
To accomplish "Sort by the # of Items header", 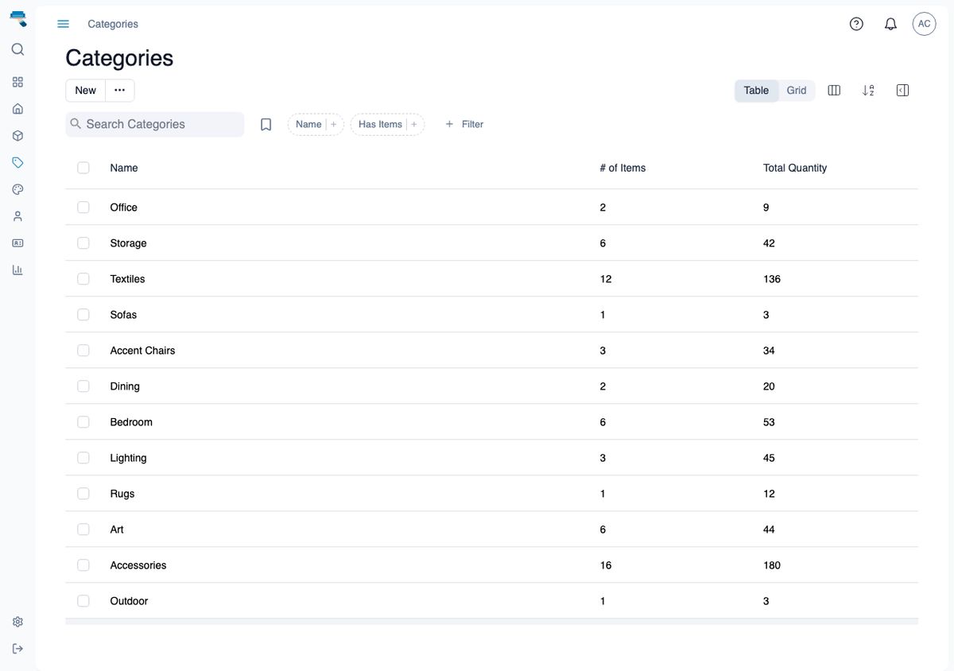I will pyautogui.click(x=622, y=168).
